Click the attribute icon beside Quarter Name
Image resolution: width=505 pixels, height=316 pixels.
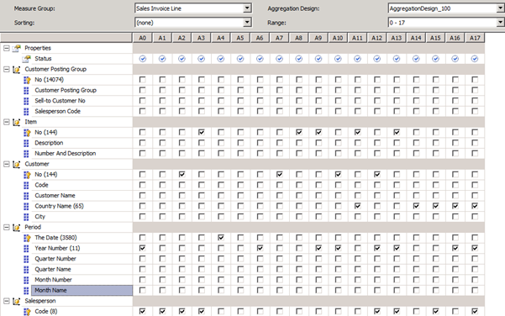click(26, 270)
